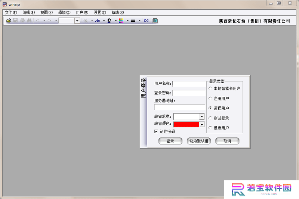Click the winaip app icon in title bar

pyautogui.click(x=4, y=4)
